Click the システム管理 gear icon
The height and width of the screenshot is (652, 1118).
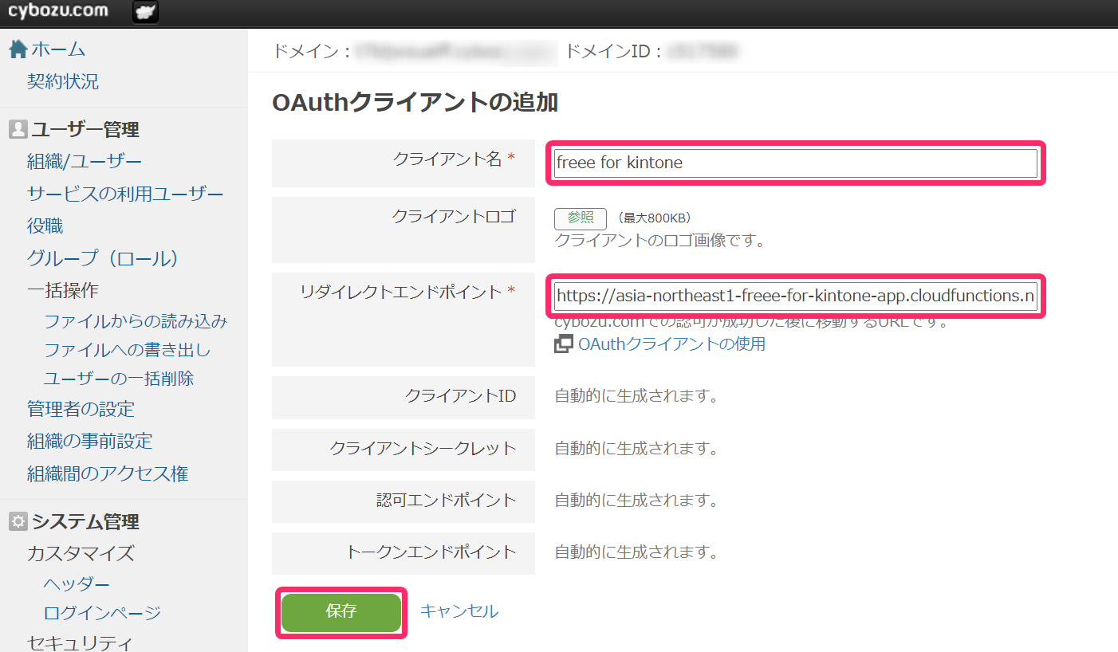click(18, 521)
